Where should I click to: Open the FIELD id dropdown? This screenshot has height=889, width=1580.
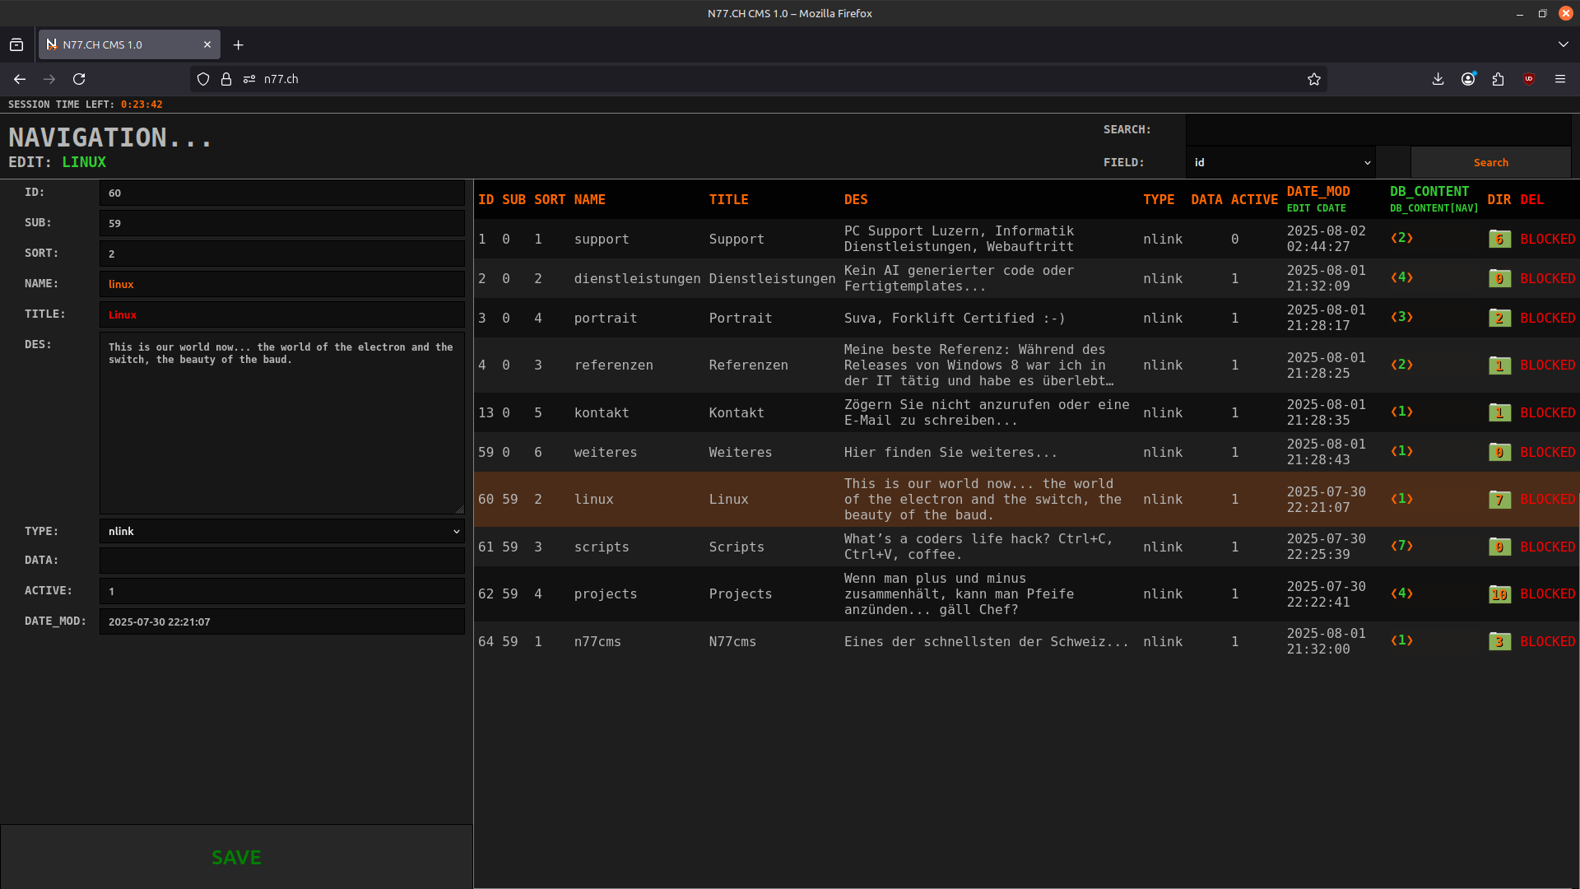tap(1280, 163)
